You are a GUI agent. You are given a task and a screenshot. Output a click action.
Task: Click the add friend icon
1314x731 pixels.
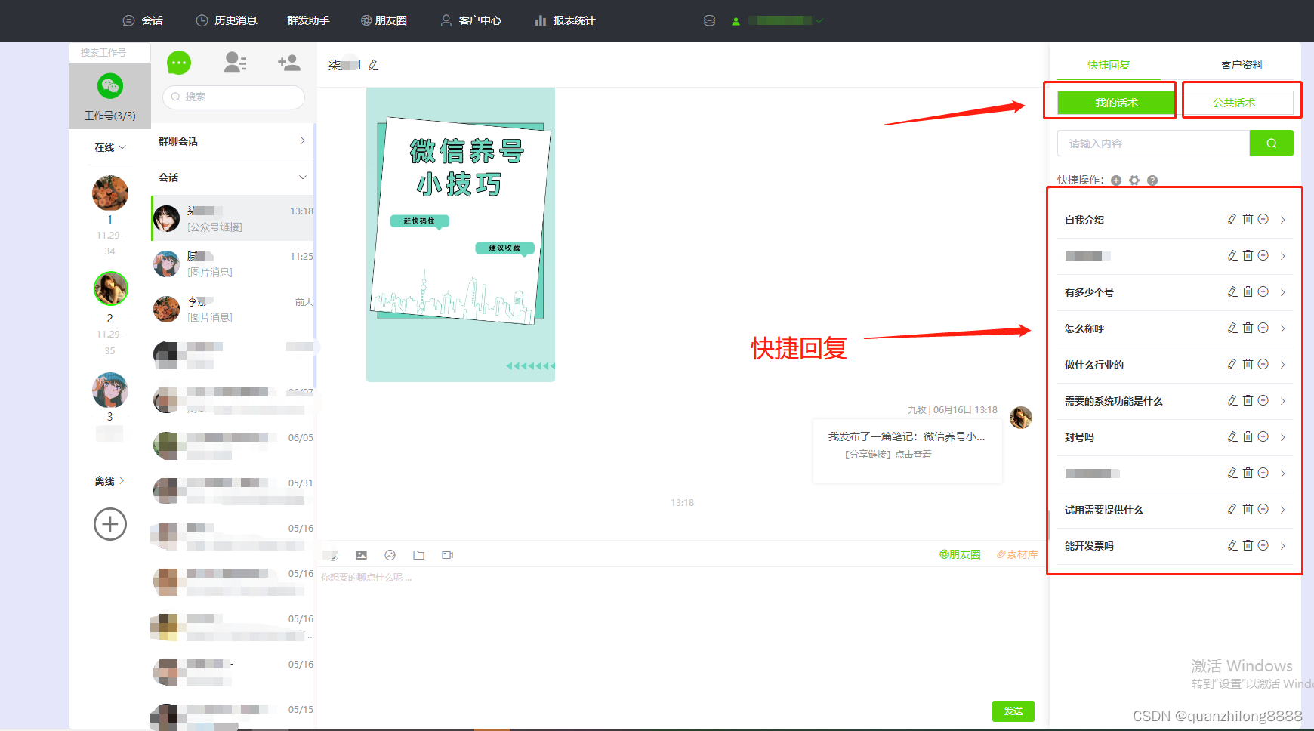[288, 63]
